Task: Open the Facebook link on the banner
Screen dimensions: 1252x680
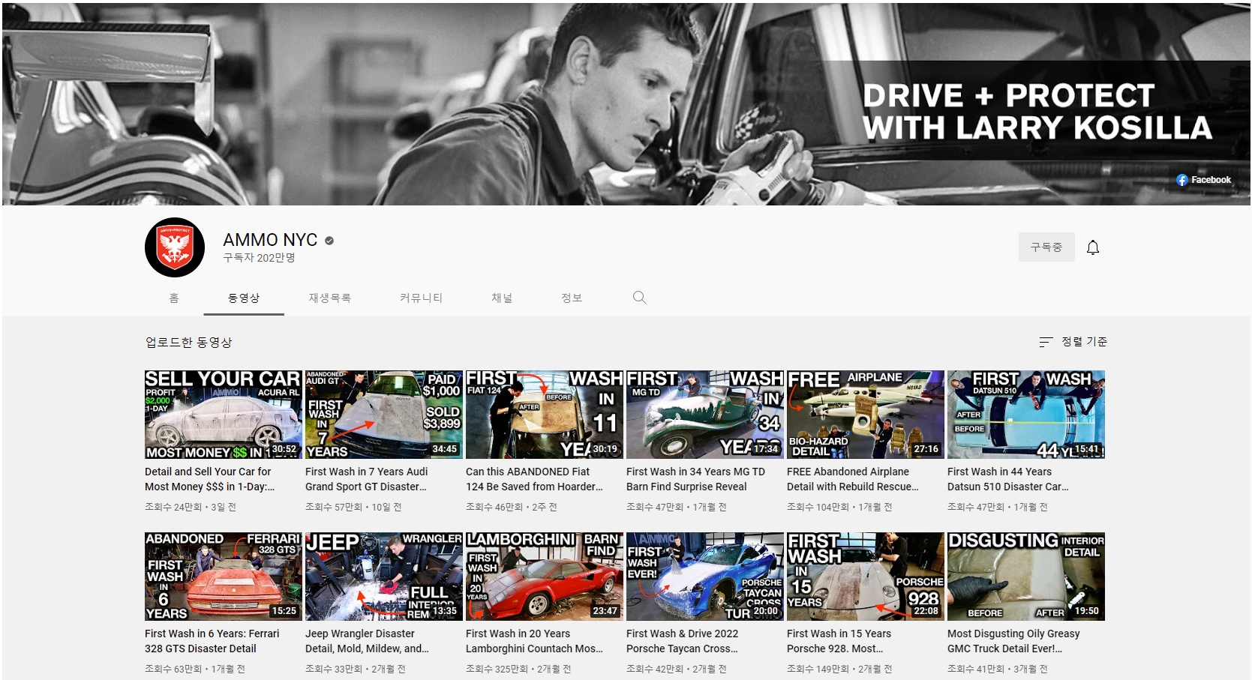Action: tap(1203, 180)
